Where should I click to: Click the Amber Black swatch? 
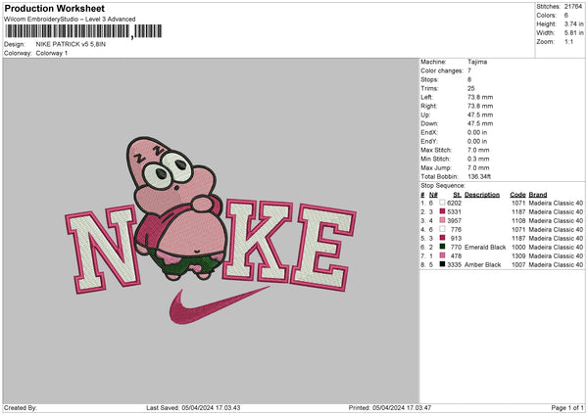[x=442, y=264]
